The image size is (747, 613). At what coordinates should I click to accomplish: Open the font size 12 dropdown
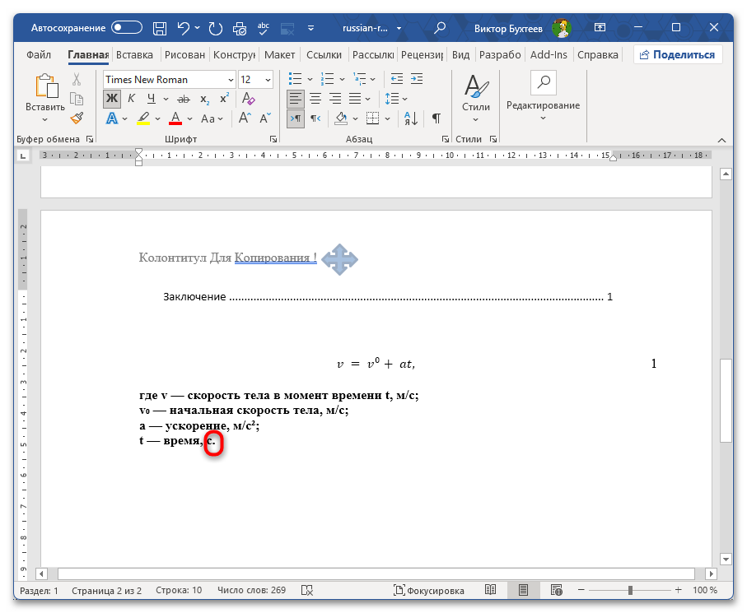(x=268, y=80)
